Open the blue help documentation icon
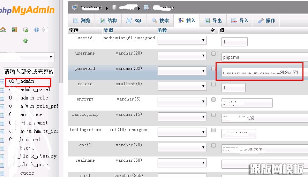The height and width of the screenshot is (177, 308). [36, 30]
